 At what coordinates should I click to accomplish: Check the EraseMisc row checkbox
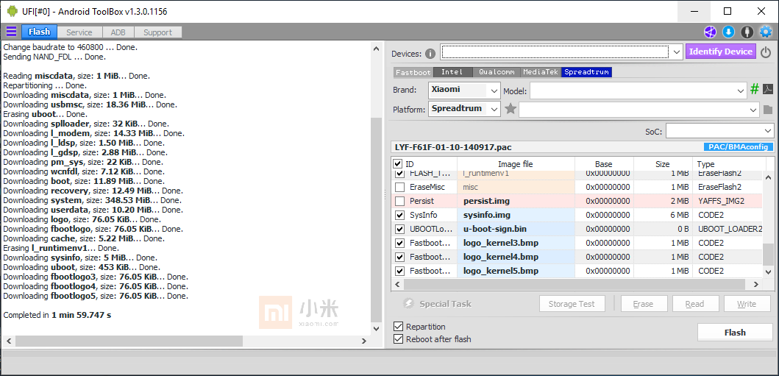tap(399, 187)
